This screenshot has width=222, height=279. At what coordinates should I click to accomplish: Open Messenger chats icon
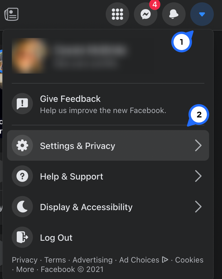coord(146,14)
